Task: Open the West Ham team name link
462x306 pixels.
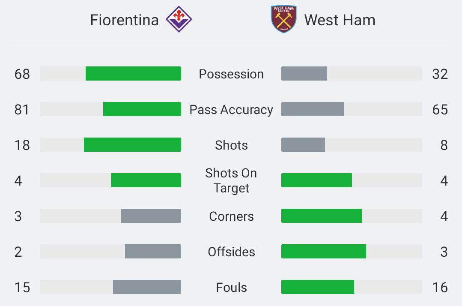Action: (340, 20)
